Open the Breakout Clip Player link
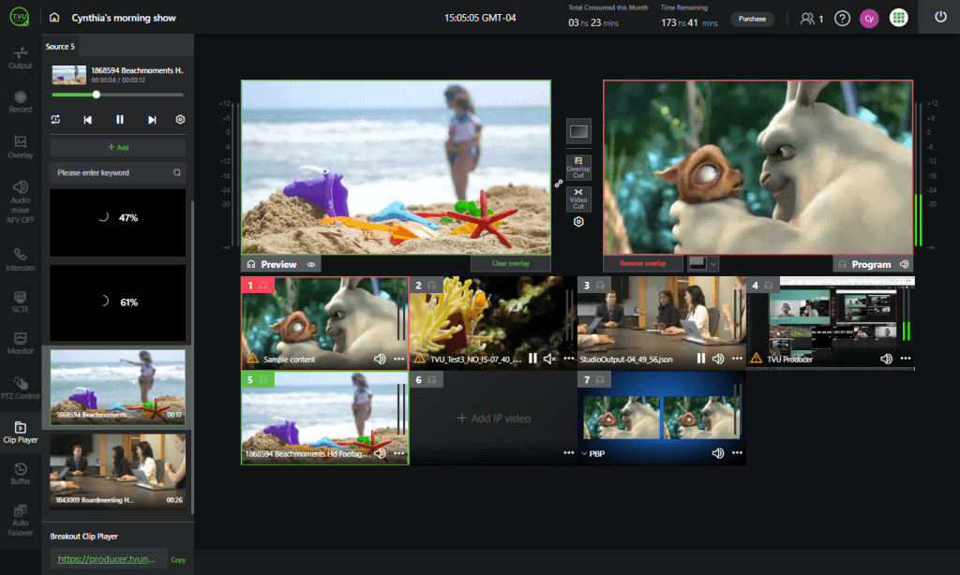Screen dimensions: 960x575 (x=106, y=559)
